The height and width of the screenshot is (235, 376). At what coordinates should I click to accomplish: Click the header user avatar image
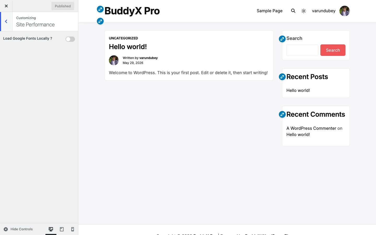(x=345, y=11)
